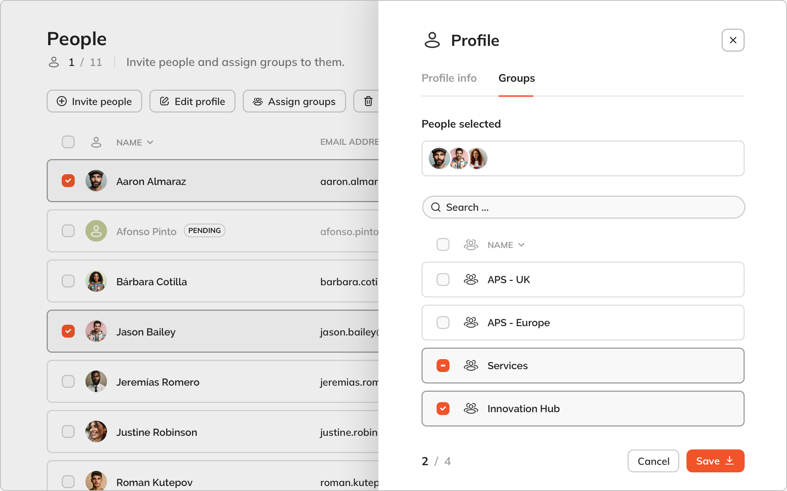Select Bárbara Cotilla's row checkbox
The image size is (787, 491).
tap(68, 281)
